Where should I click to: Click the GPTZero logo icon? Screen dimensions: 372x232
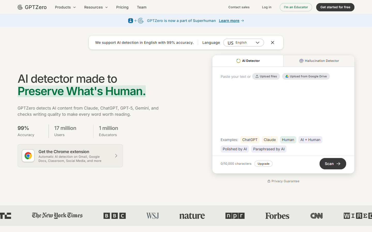coord(20,7)
